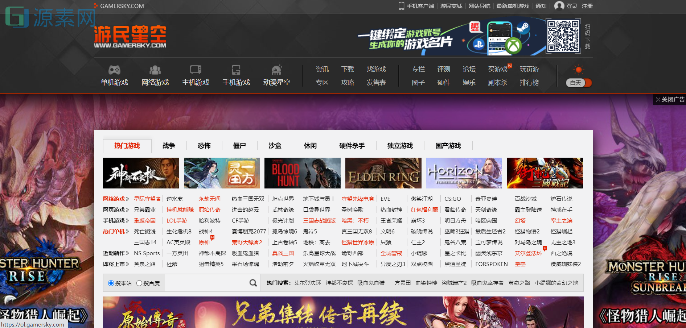Screen dimensions: 686x328
Task: Click 关闭广告 to close the ad
Action: 670,99
